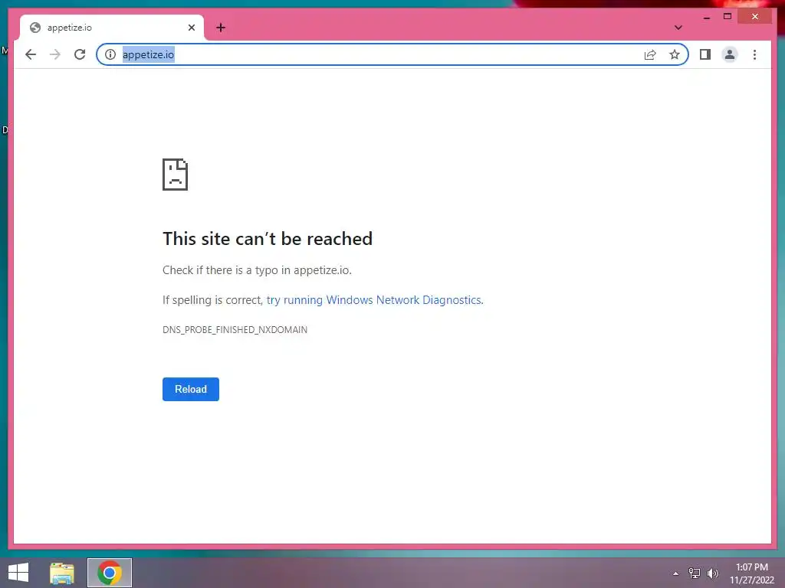The width and height of the screenshot is (785, 588).
Task: Open the side panel icon
Action: pos(705,54)
